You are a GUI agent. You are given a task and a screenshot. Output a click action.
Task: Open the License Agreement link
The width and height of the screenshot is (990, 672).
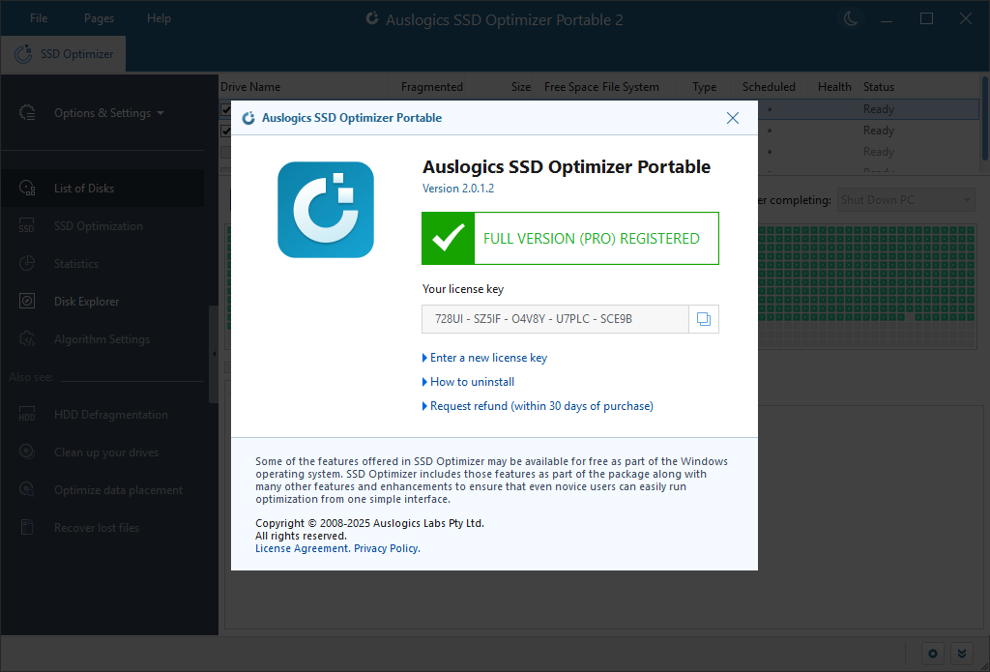(x=302, y=548)
